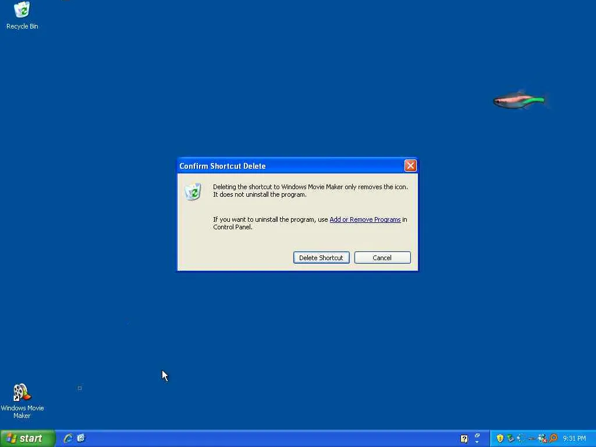Cancel the shortcut deletion dialog

tap(382, 258)
